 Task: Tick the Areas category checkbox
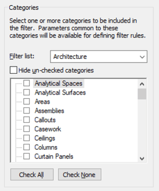[x=27, y=102]
